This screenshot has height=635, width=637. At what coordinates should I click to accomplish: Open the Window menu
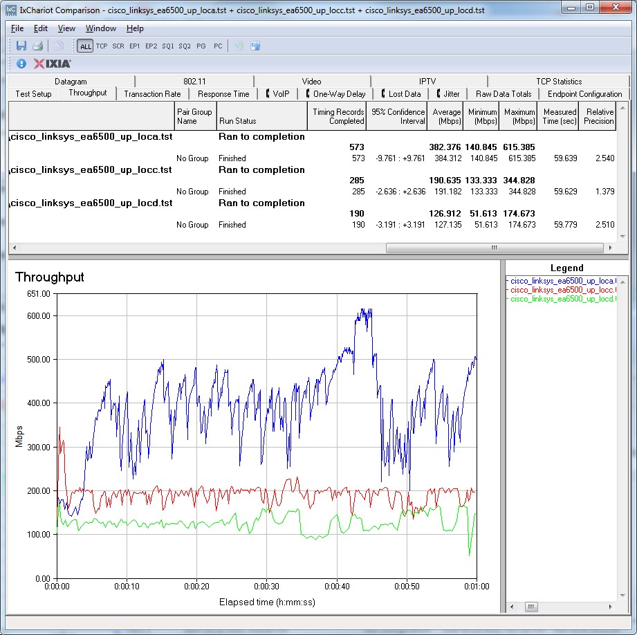pos(101,28)
